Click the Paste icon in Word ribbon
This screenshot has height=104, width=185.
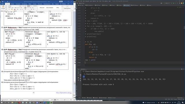[3, 7]
